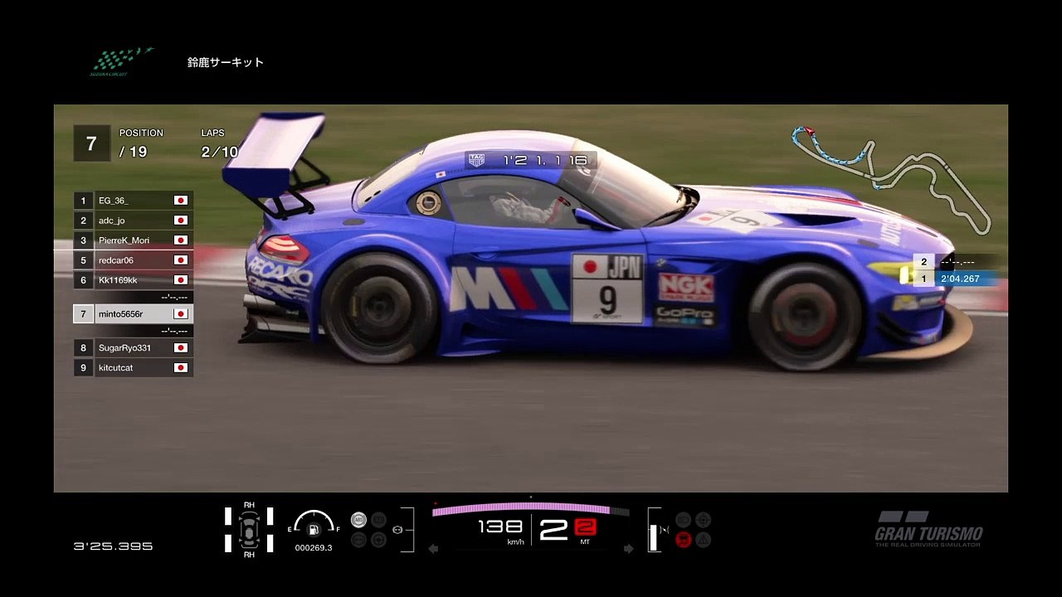Click the Japan flag beside adc_jo
This screenshot has height=597, width=1062.
(180, 221)
